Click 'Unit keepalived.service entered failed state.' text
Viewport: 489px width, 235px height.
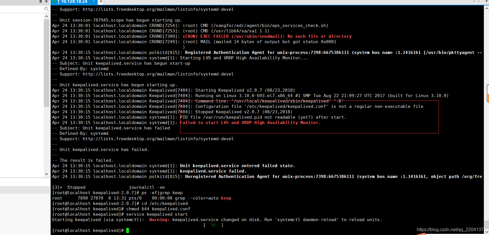coord(238,166)
